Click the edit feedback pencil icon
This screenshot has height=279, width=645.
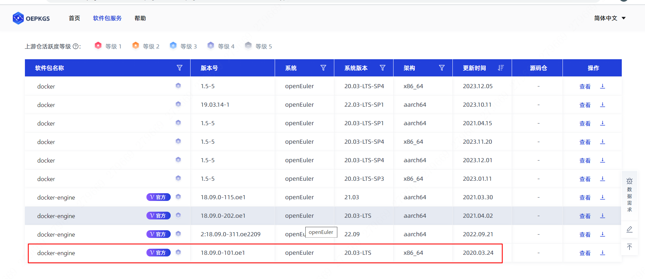tap(629, 230)
